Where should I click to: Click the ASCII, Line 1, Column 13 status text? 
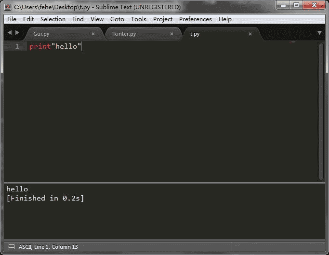48,247
